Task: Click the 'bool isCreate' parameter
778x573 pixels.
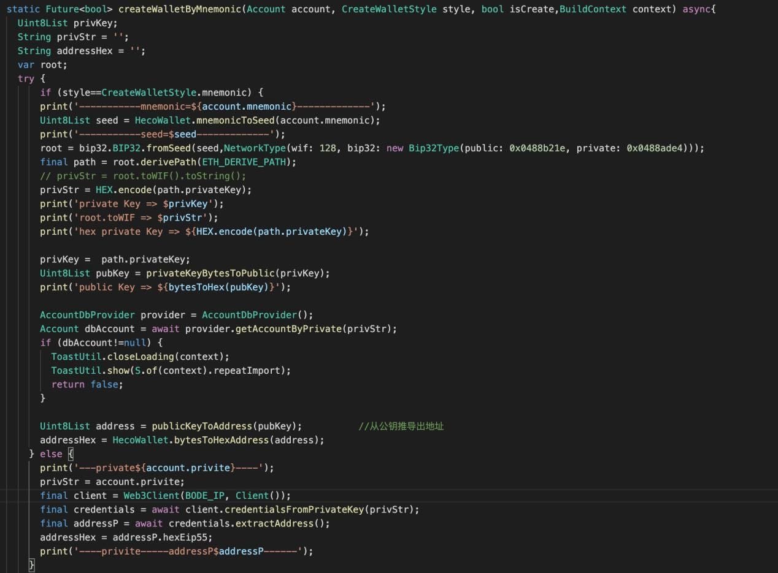Action: click(517, 10)
